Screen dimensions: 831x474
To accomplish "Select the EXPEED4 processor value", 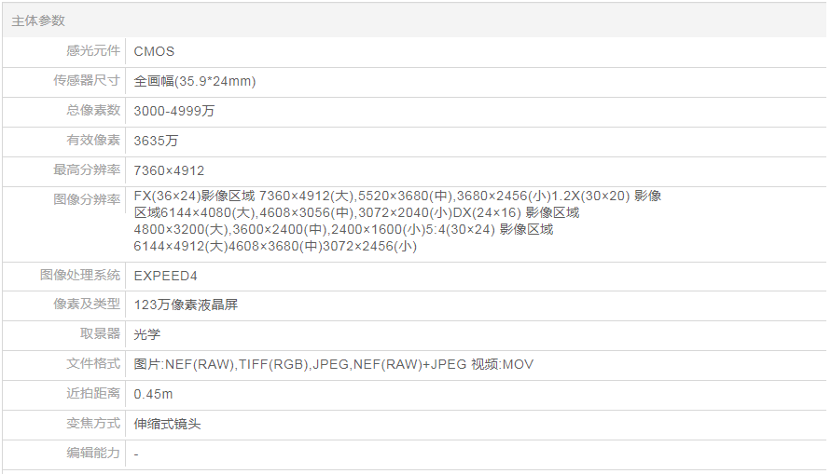I will click(165, 276).
